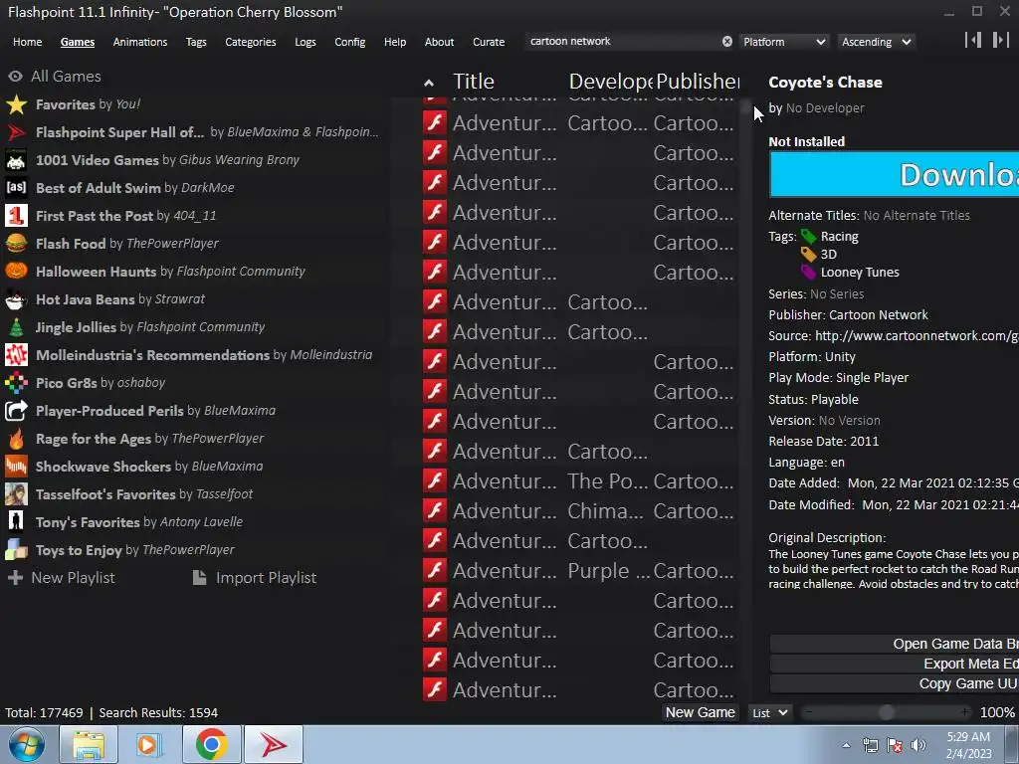
Task: Click Import Playlist
Action: coord(255,578)
